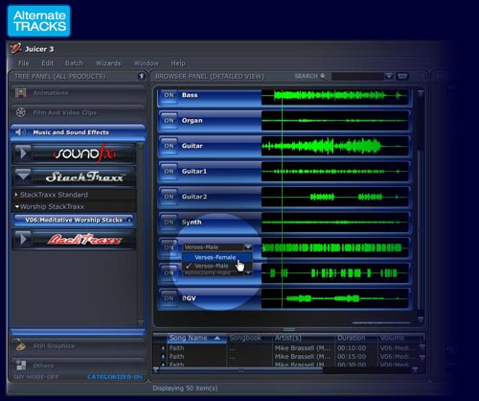Click the Tree Panel info icon
The image size is (479, 401).
[x=142, y=76]
